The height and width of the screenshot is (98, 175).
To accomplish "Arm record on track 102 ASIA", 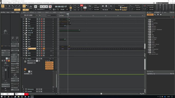I will click(42, 53).
